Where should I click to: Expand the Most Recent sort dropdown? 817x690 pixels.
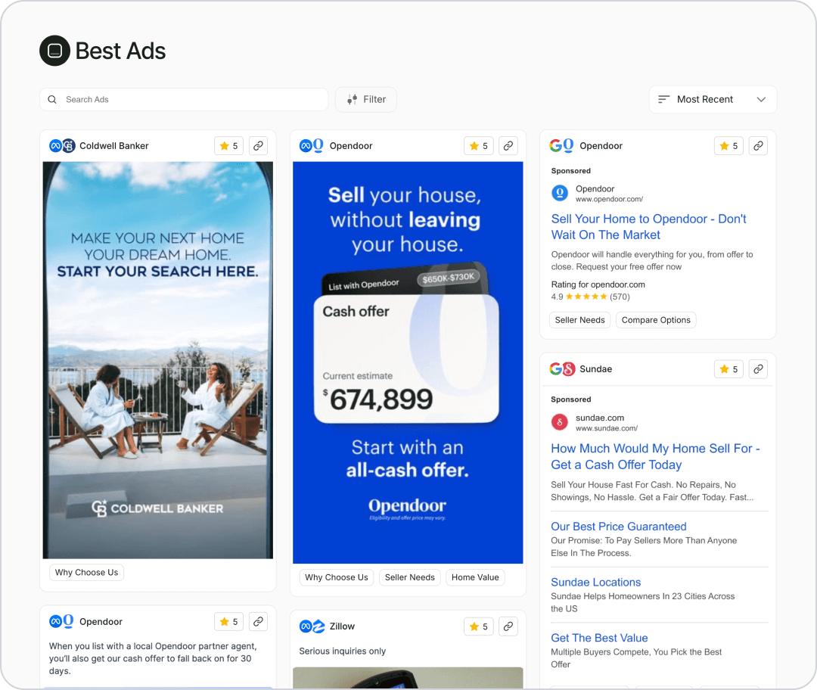pos(713,100)
